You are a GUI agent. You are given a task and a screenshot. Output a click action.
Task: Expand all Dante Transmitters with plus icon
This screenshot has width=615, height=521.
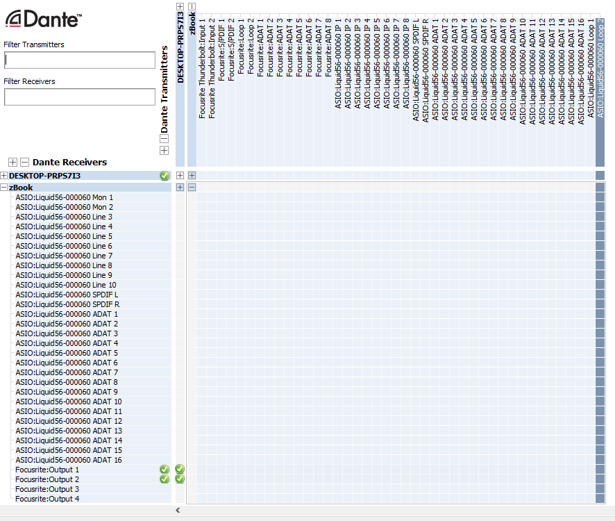165,150
